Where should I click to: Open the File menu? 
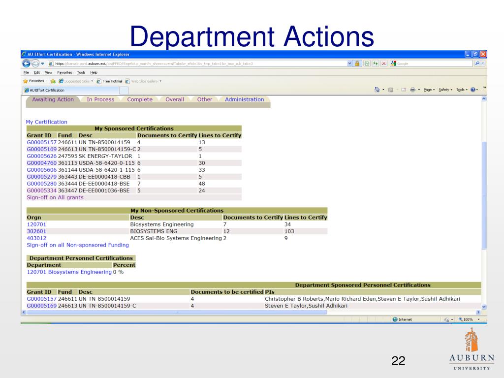click(x=27, y=73)
